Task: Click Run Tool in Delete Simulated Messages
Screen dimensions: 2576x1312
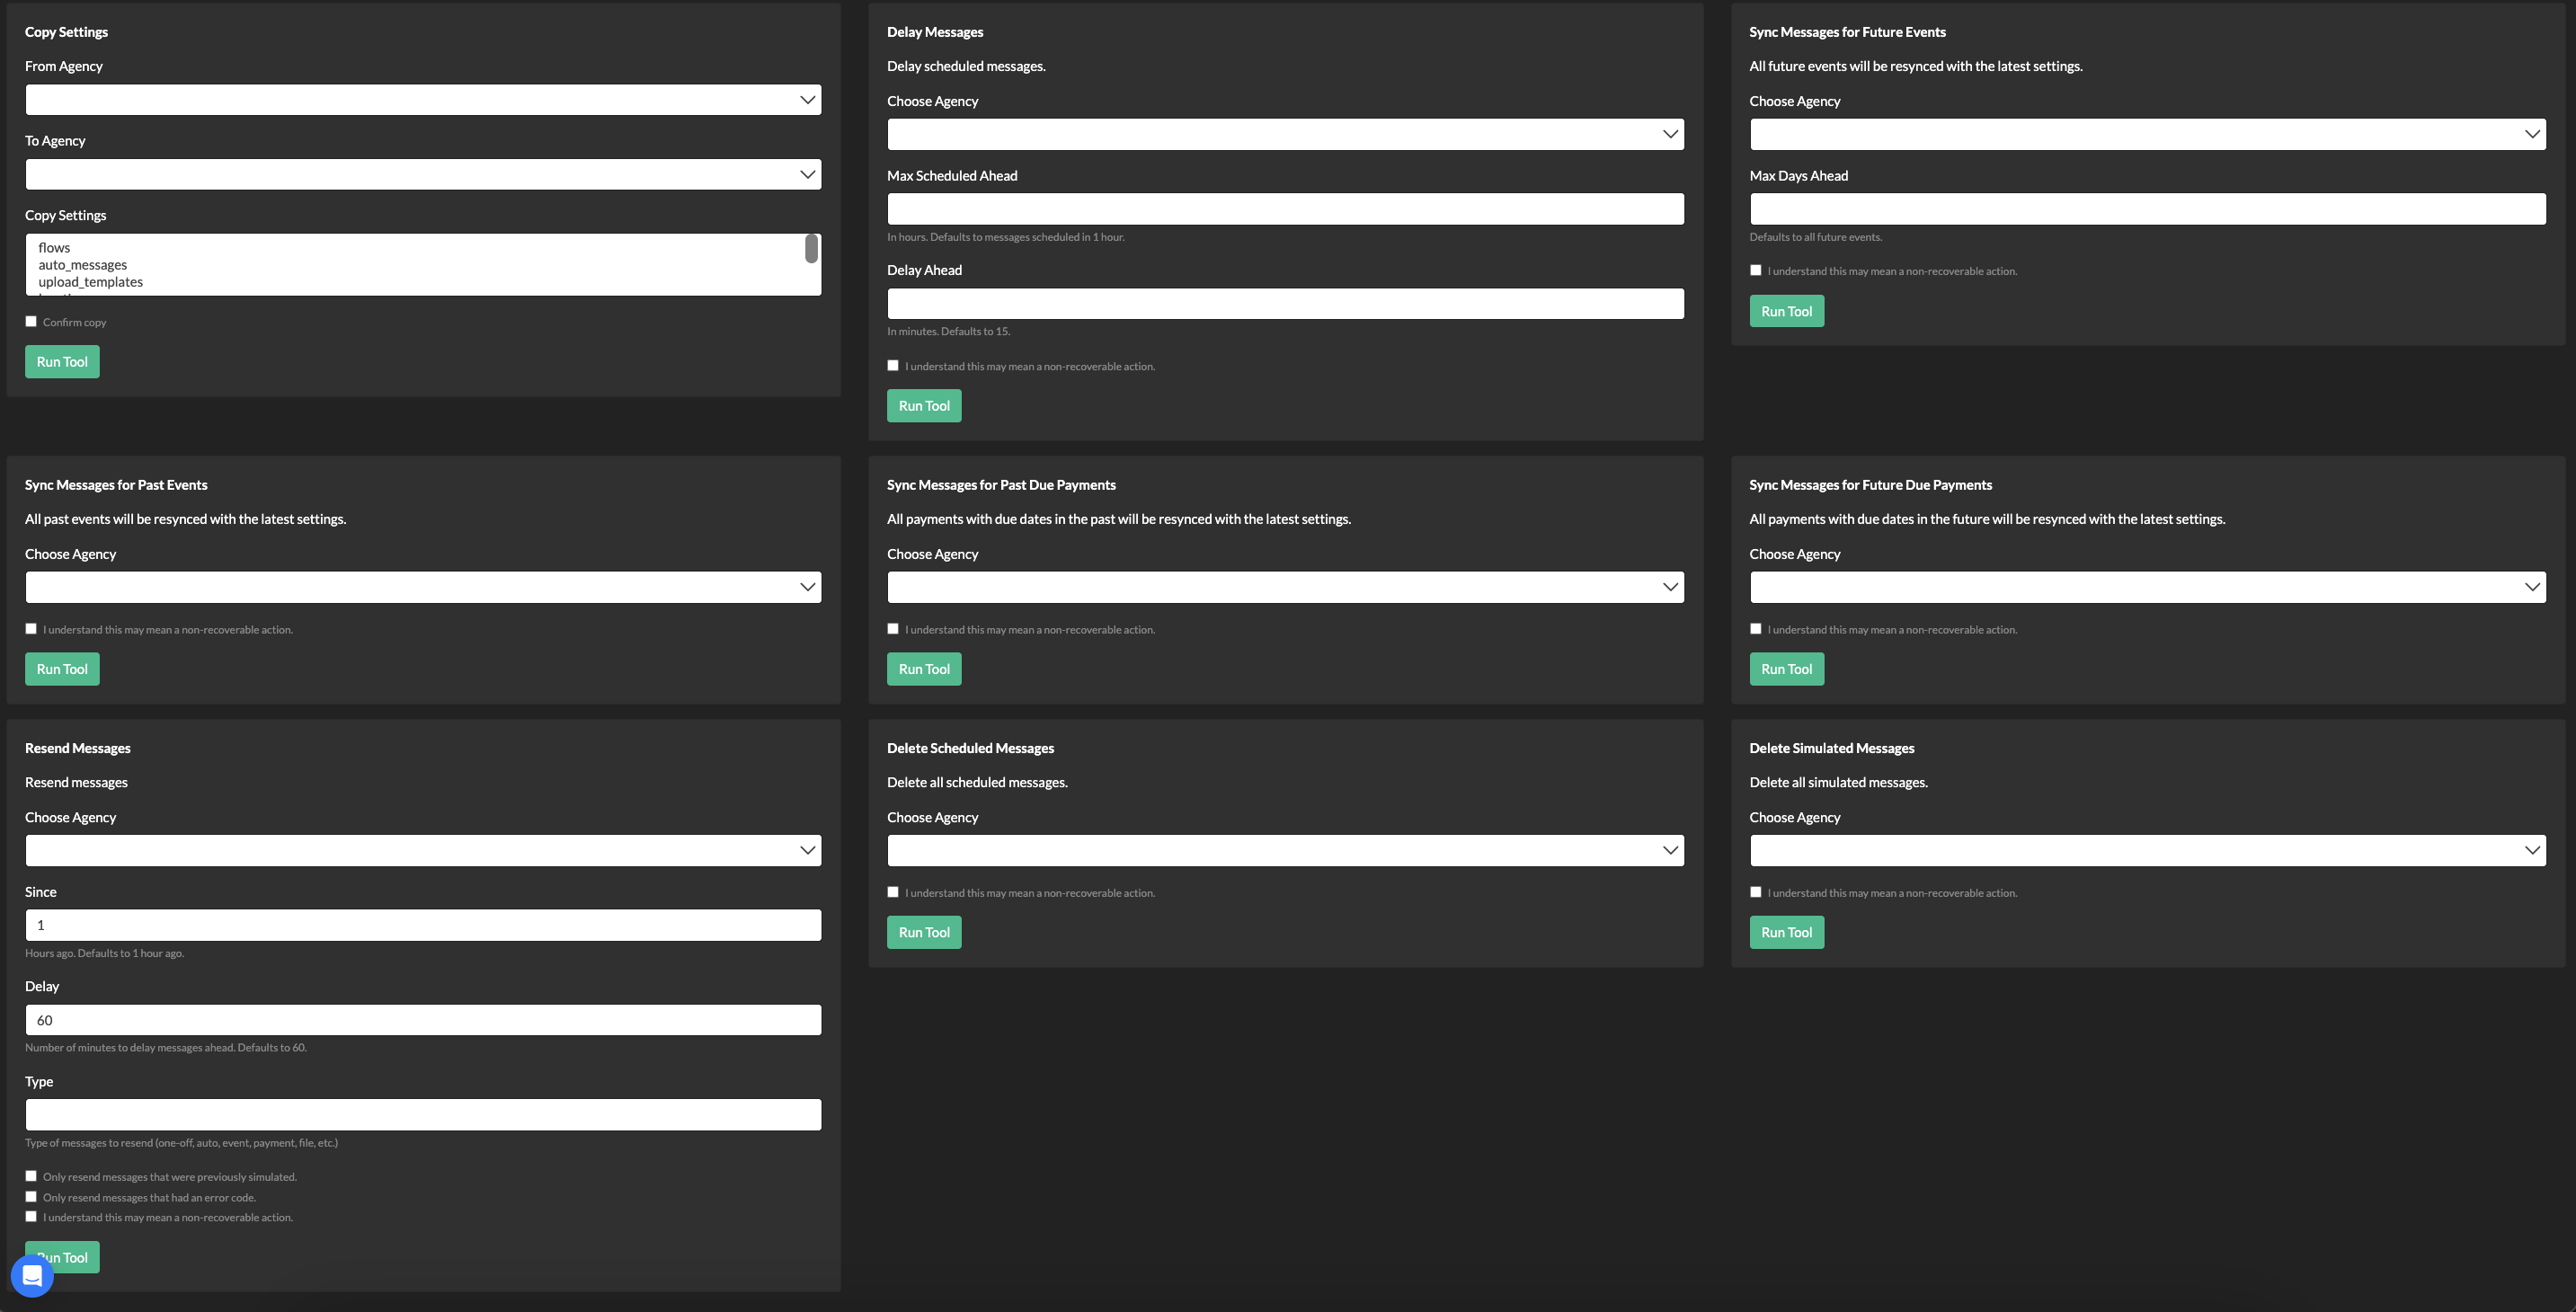Action: pyautogui.click(x=1786, y=931)
